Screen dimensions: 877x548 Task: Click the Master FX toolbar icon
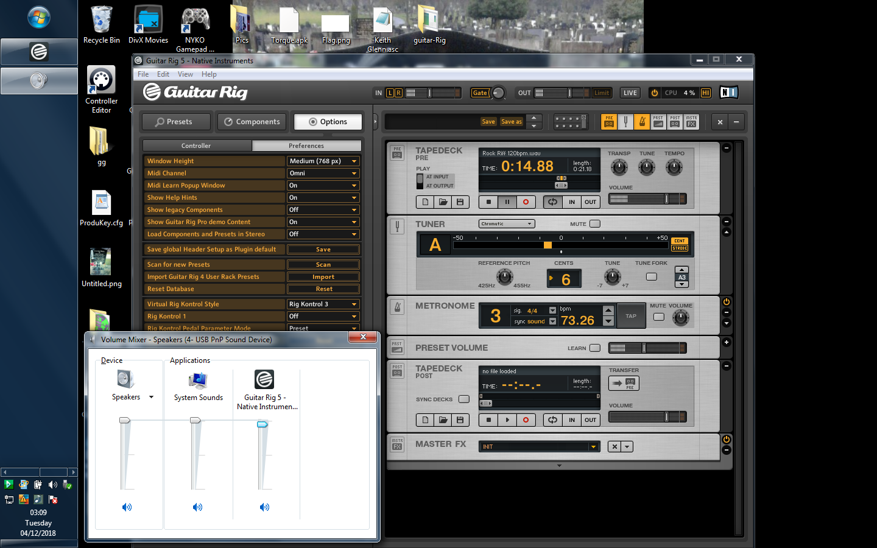691,122
